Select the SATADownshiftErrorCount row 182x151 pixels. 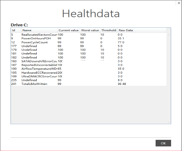click(x=89, y=61)
